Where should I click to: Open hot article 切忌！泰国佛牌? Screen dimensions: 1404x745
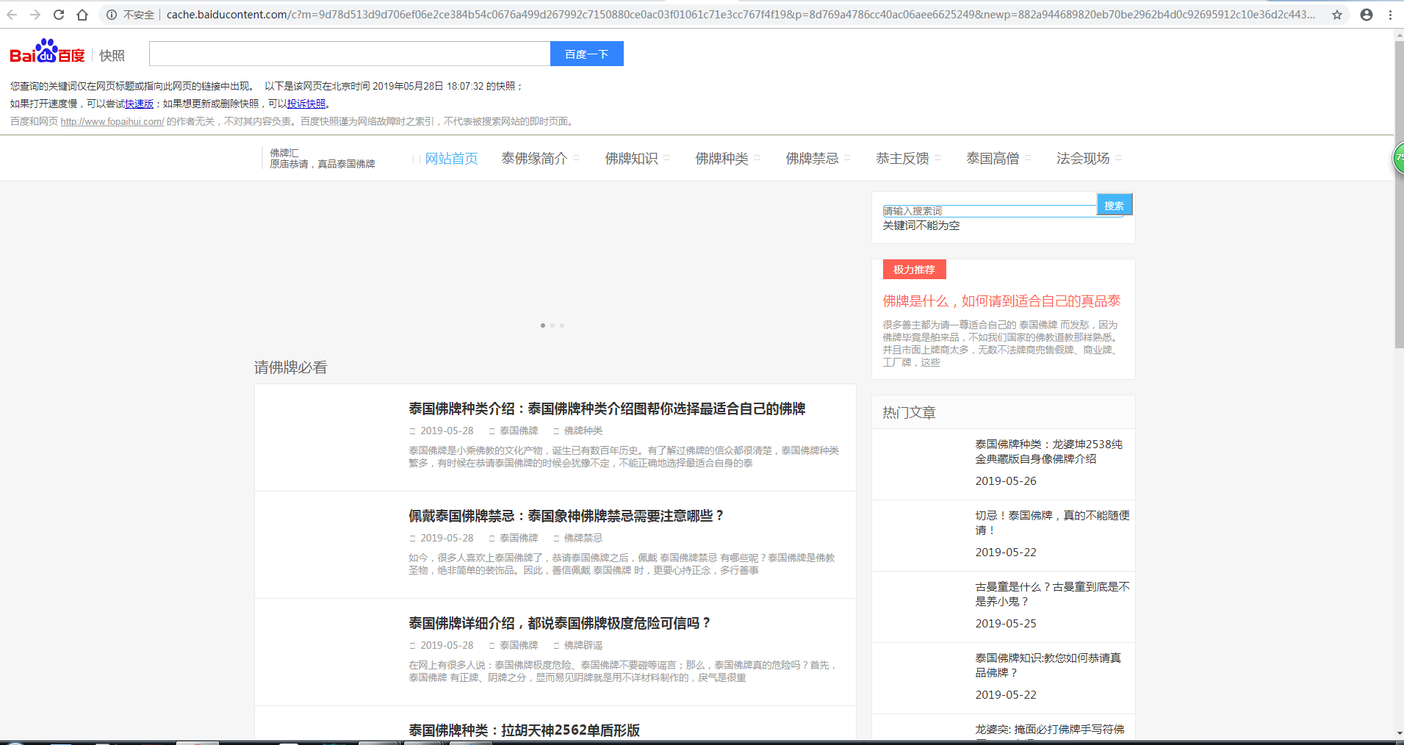[1052, 522]
